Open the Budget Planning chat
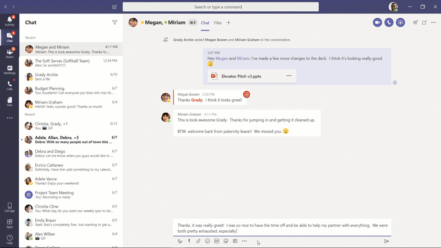This screenshot has width=441, height=248. 71,91
